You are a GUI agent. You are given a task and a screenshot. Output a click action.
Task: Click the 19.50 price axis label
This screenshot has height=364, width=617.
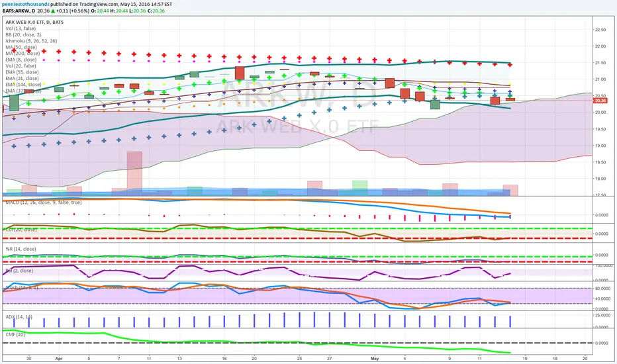coord(600,129)
